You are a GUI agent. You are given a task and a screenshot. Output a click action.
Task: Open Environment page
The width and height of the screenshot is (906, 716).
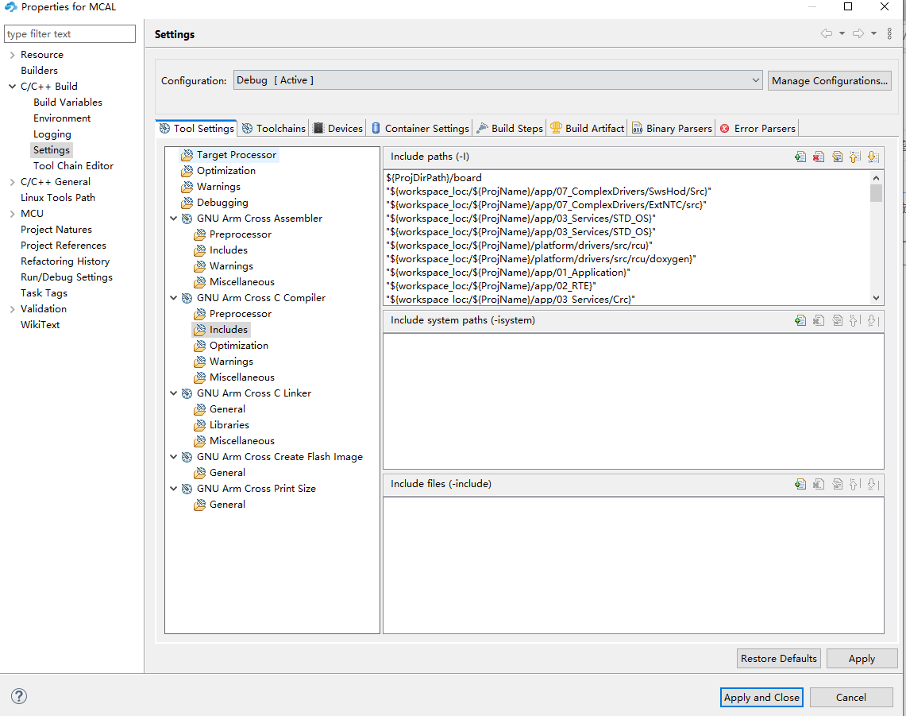pyautogui.click(x=62, y=118)
